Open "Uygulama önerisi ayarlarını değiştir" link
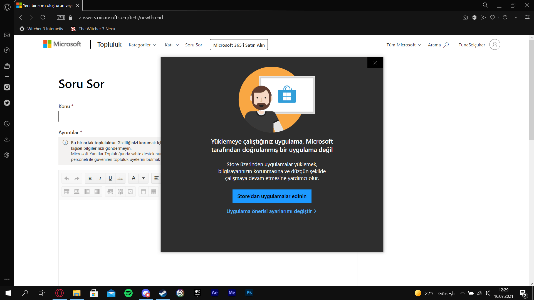Screen dimensions: 534x300 pos(271,211)
